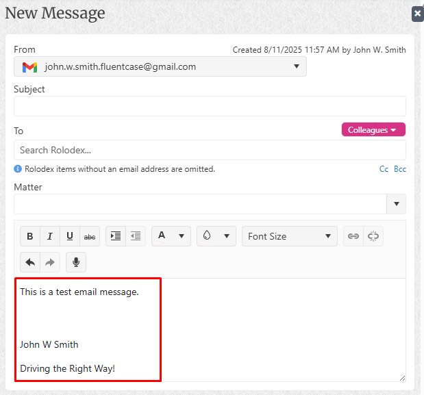Add Cc recipients
The width and height of the screenshot is (424, 395).
(384, 169)
